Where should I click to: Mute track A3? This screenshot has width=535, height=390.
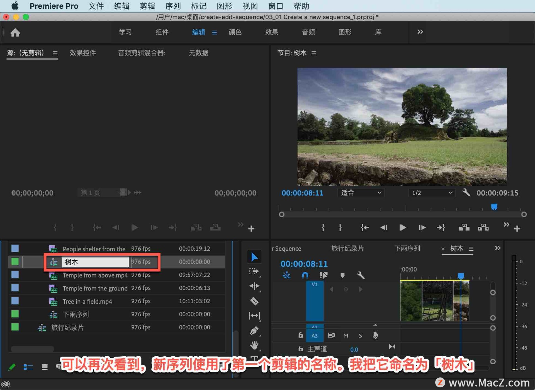(346, 336)
